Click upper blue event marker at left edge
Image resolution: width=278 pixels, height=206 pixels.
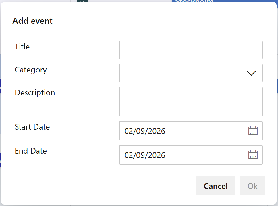0,86
